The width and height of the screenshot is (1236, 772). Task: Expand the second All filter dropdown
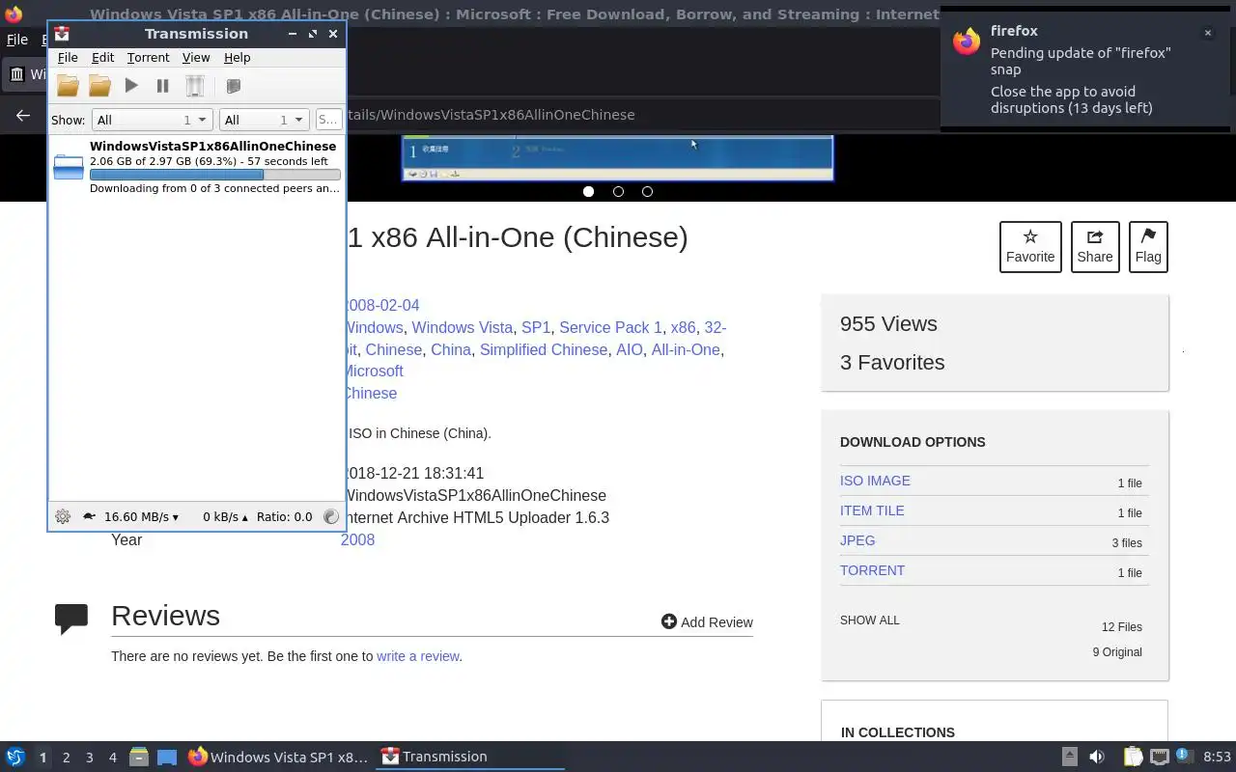[x=264, y=120]
